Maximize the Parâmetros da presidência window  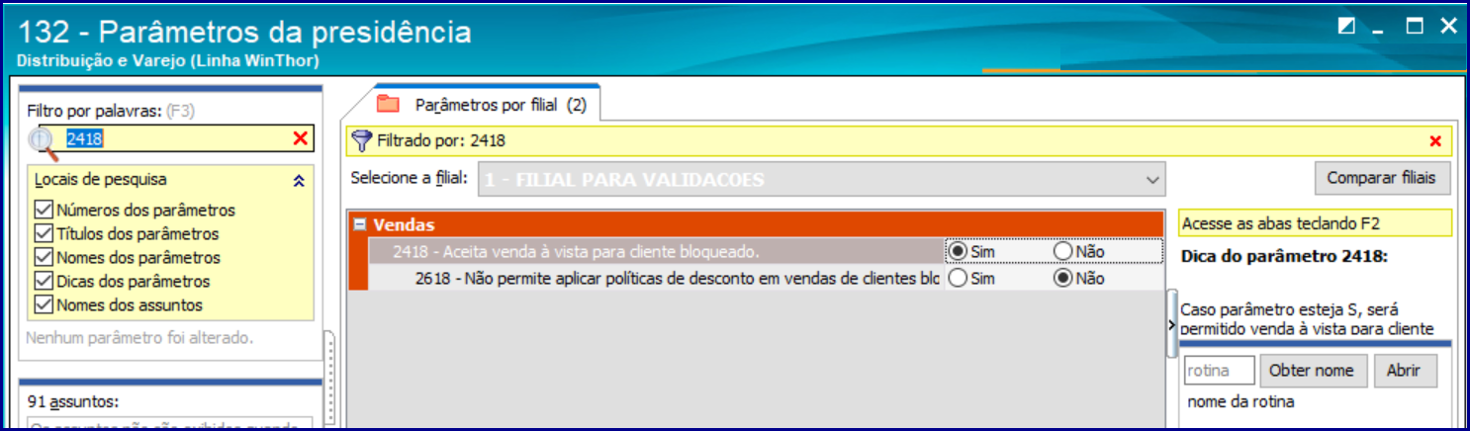[1415, 27]
